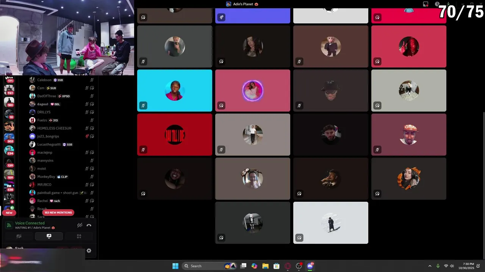This screenshot has height=272, width=485.
Task: Select Calebson in the voice member list
Action: point(62,80)
